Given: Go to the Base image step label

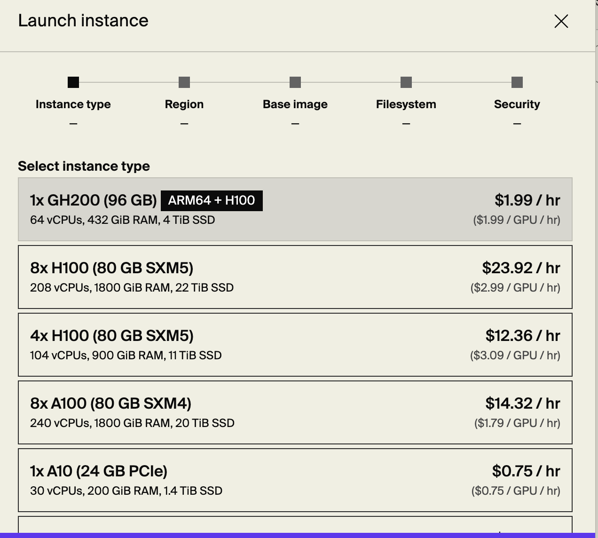Looking at the screenshot, I should pyautogui.click(x=295, y=104).
